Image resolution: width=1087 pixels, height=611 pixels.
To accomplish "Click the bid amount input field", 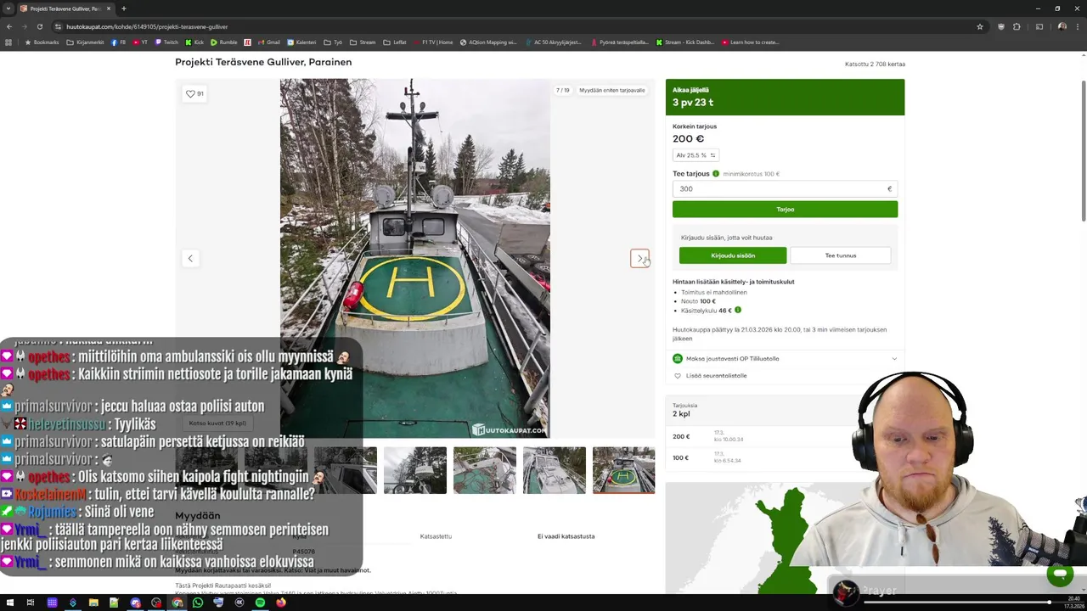I will 785,188.
